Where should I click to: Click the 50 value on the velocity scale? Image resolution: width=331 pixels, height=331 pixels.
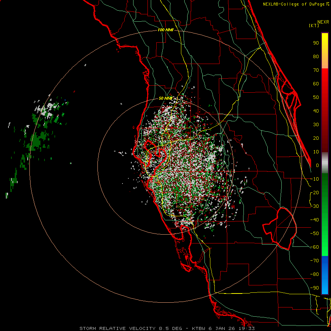tap(316, 97)
